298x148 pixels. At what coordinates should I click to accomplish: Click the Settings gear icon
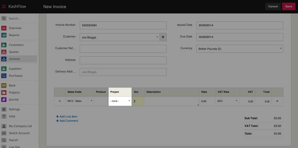[4, 110]
